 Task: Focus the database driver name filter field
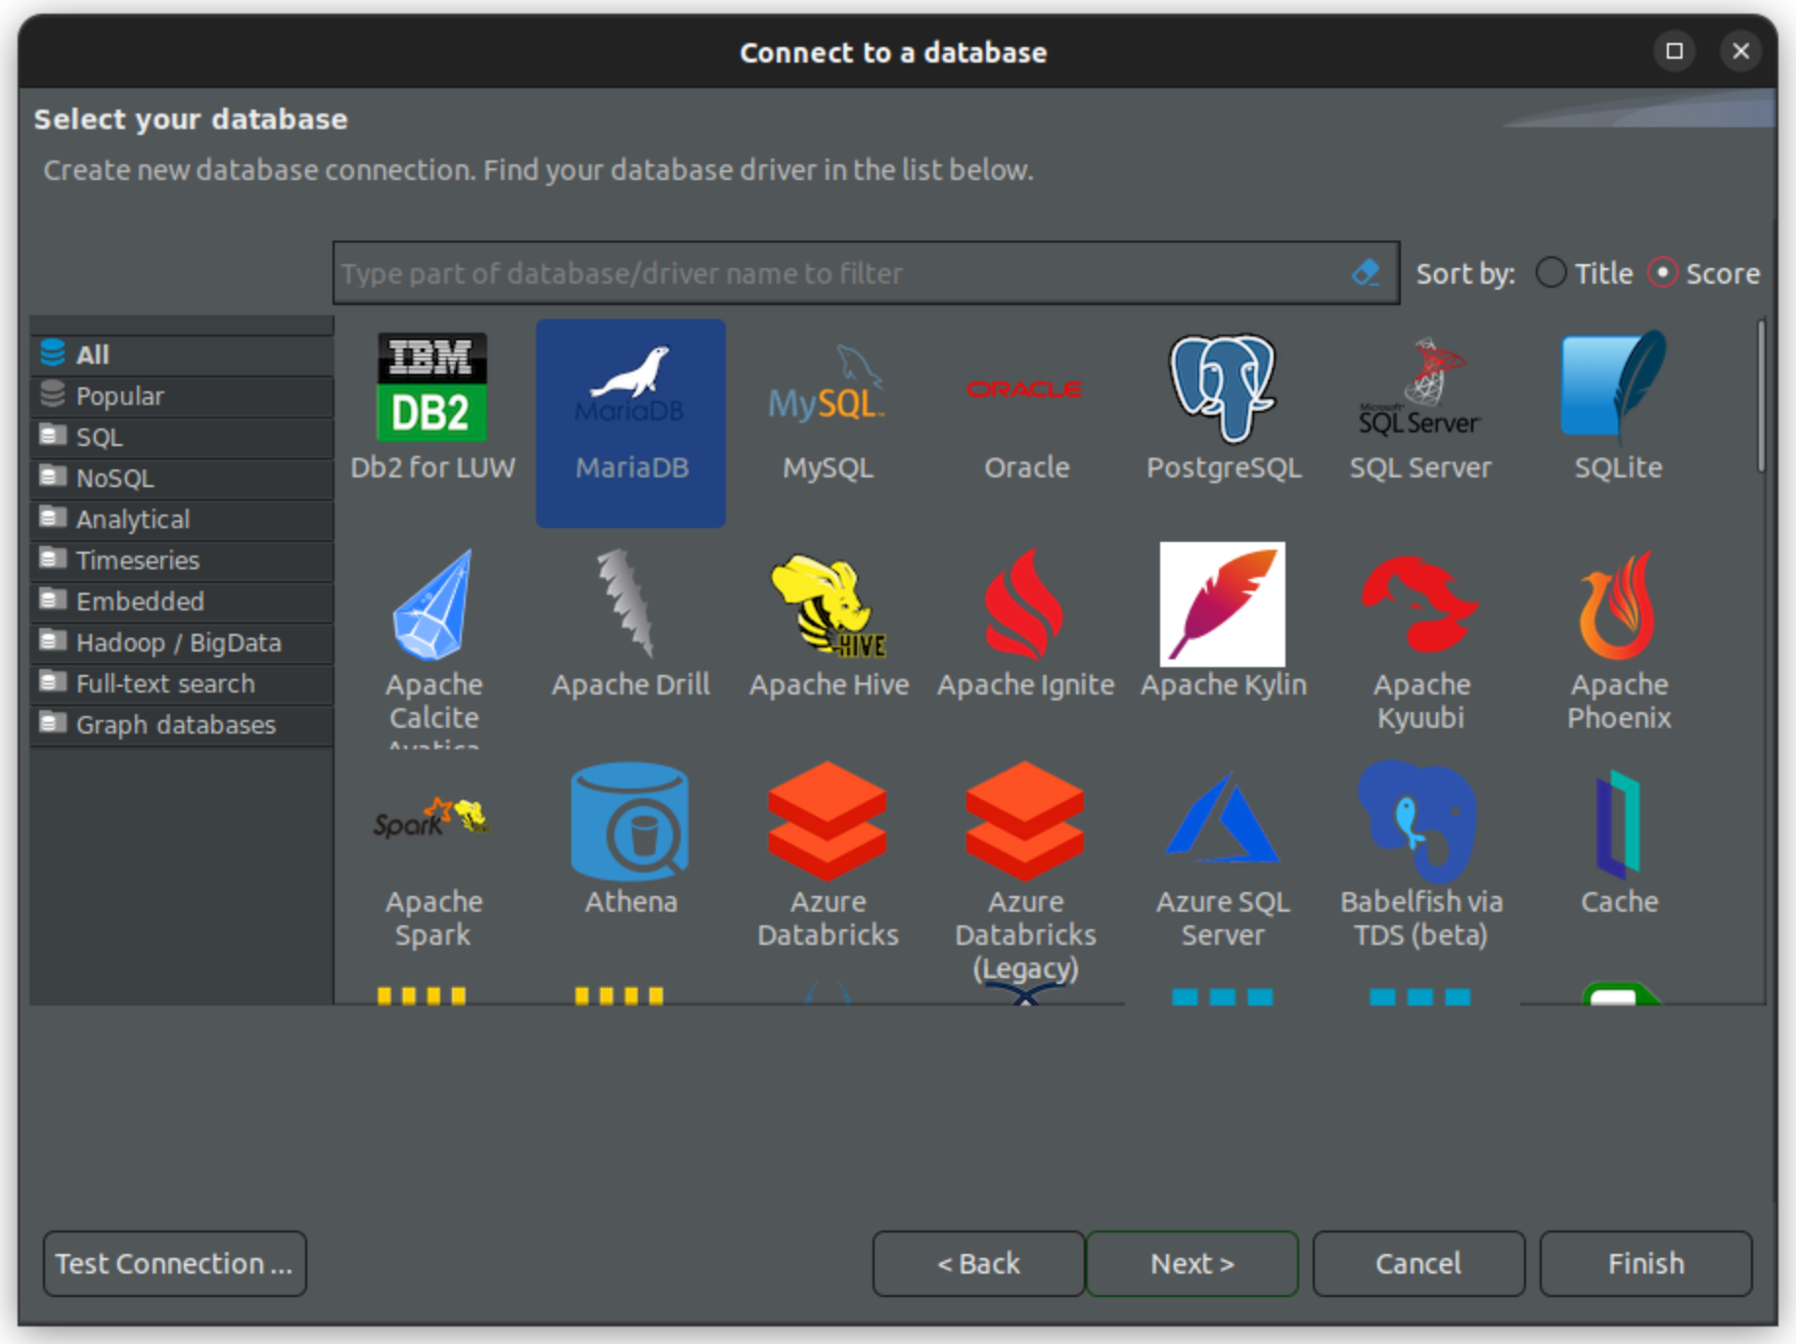coord(841,273)
